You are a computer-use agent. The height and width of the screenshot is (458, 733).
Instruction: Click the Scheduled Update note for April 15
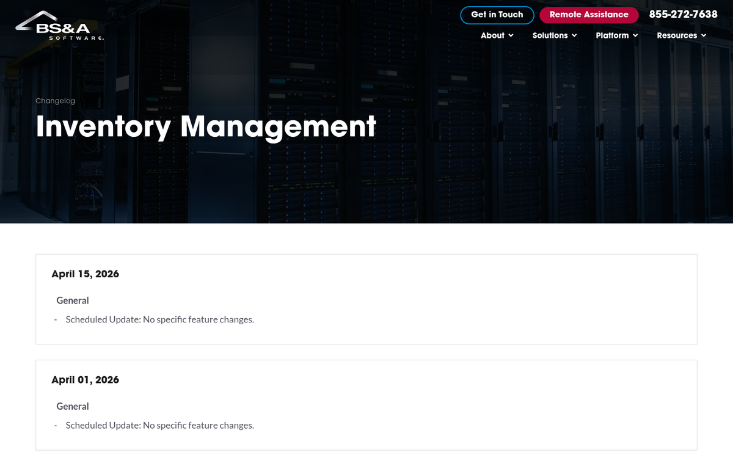pos(159,319)
